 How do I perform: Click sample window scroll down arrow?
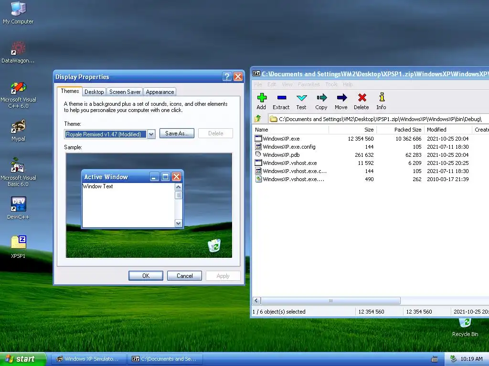tap(179, 223)
